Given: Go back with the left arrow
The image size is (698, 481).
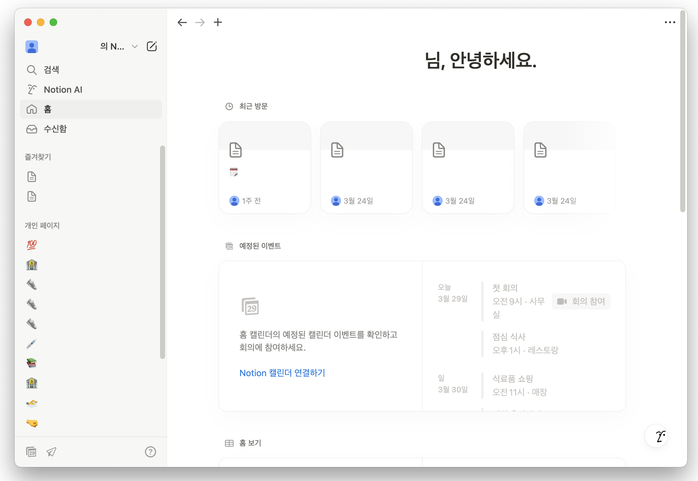Looking at the screenshot, I should (182, 22).
